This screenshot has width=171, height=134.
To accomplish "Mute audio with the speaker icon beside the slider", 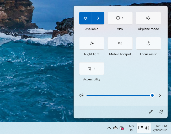I will click(x=81, y=95).
